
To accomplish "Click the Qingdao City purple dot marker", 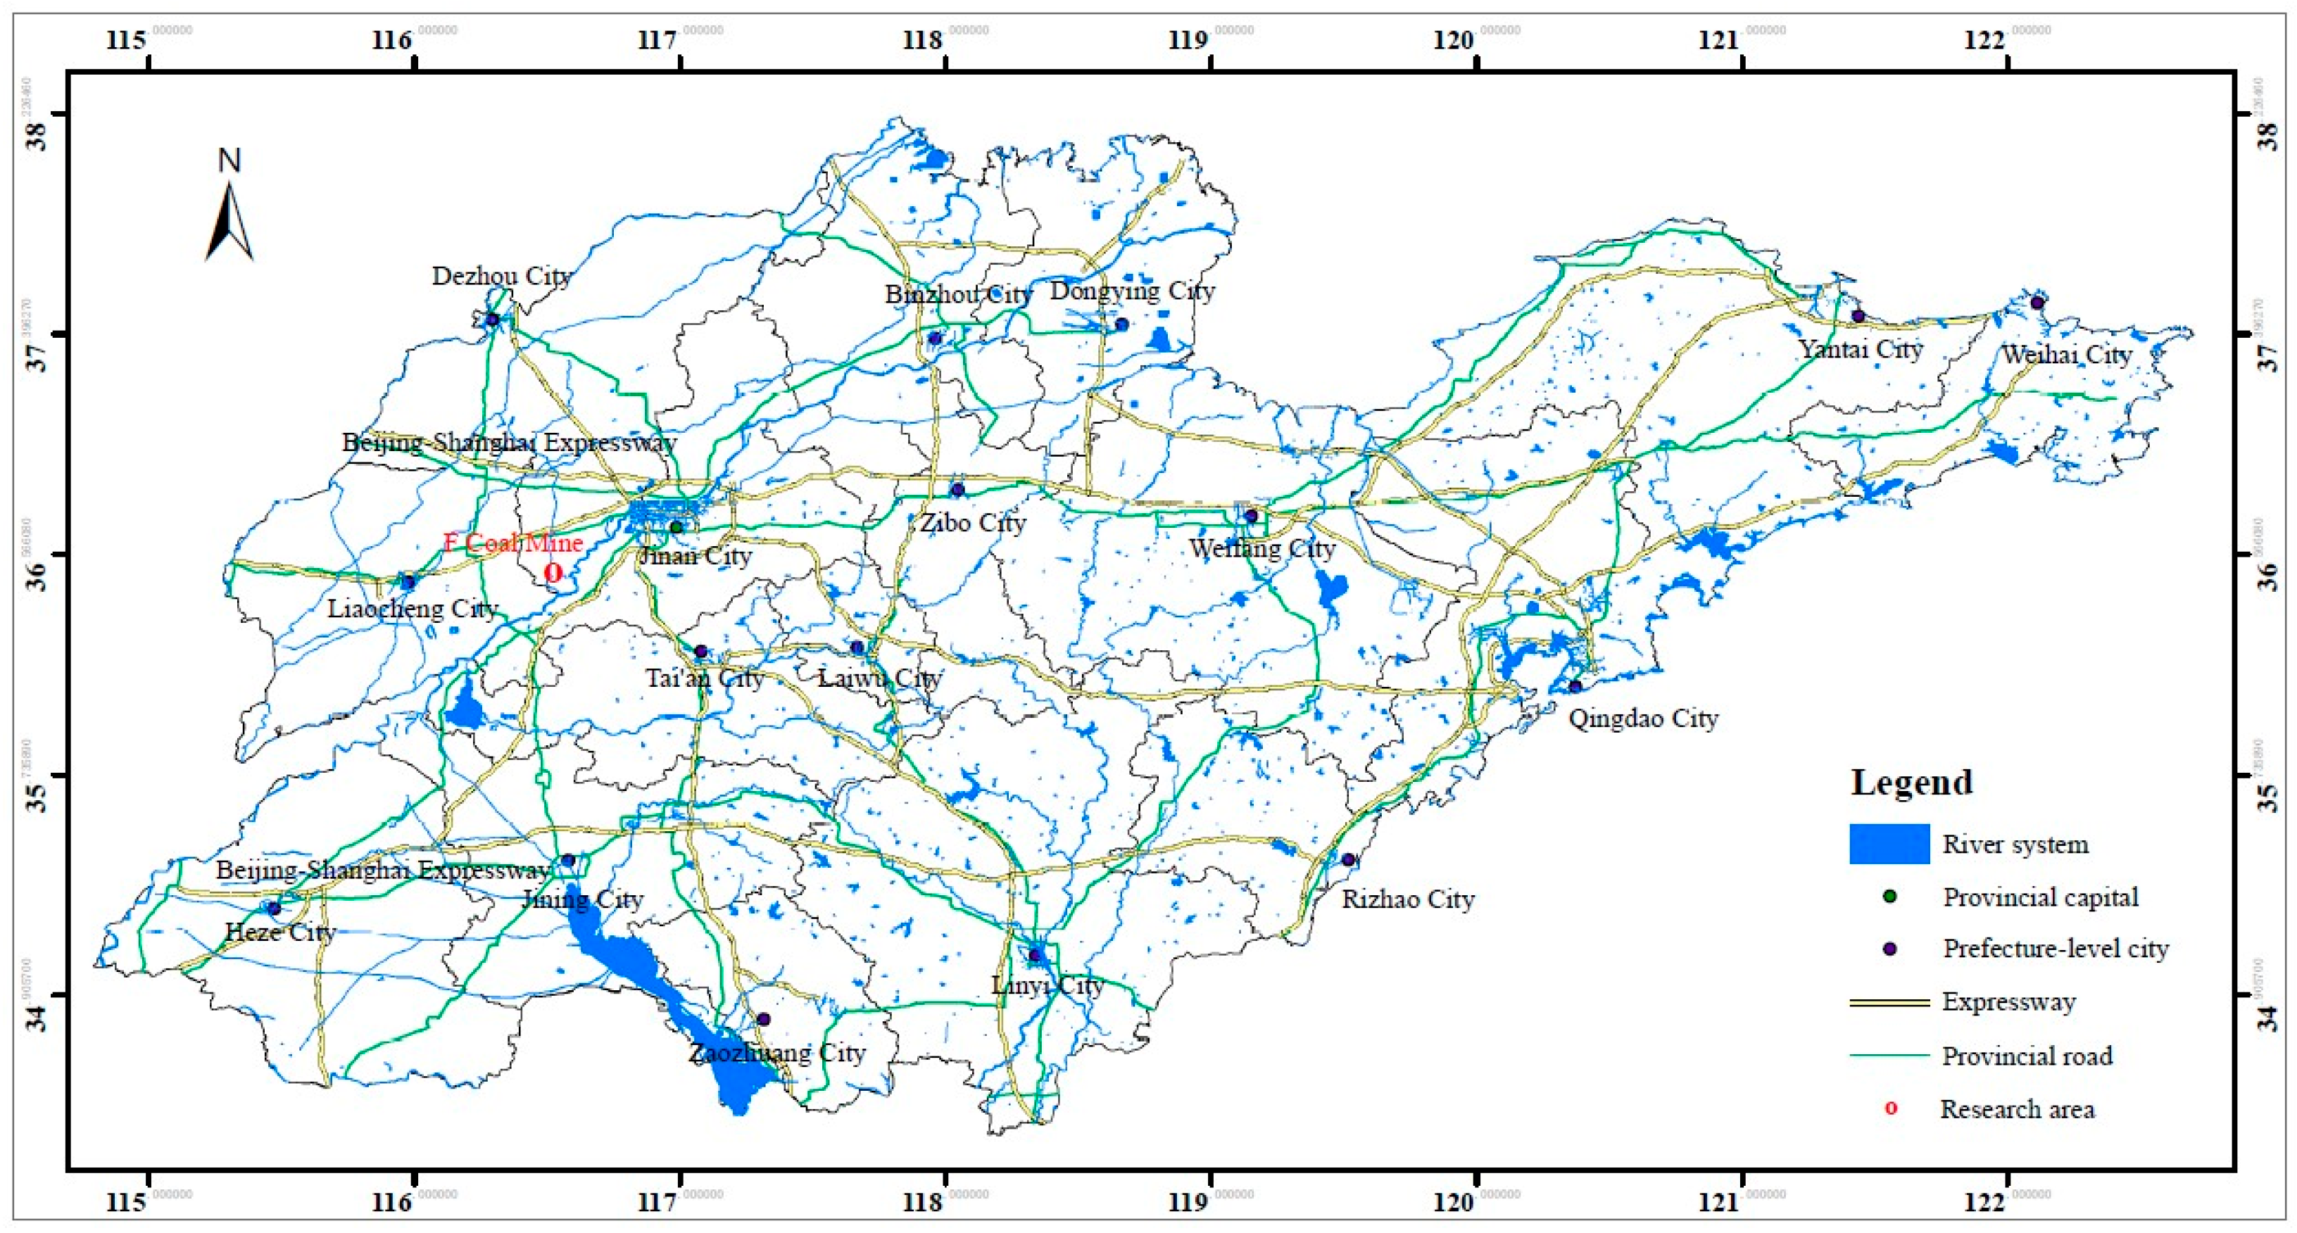I will coord(1575,686).
